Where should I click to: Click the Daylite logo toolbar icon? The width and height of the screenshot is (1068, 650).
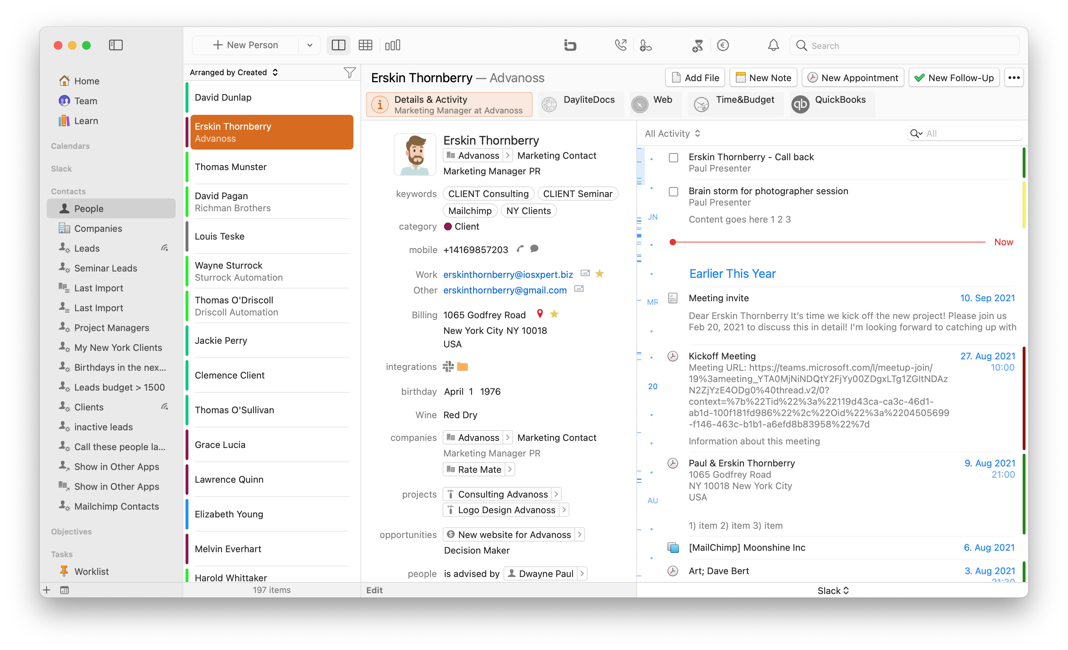click(570, 45)
